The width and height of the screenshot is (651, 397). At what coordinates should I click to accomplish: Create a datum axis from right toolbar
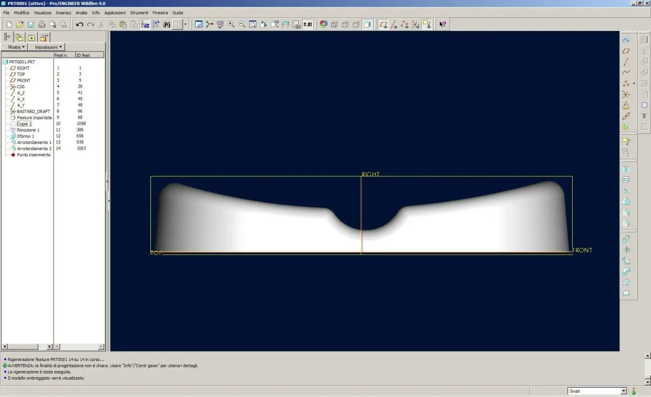[626, 62]
